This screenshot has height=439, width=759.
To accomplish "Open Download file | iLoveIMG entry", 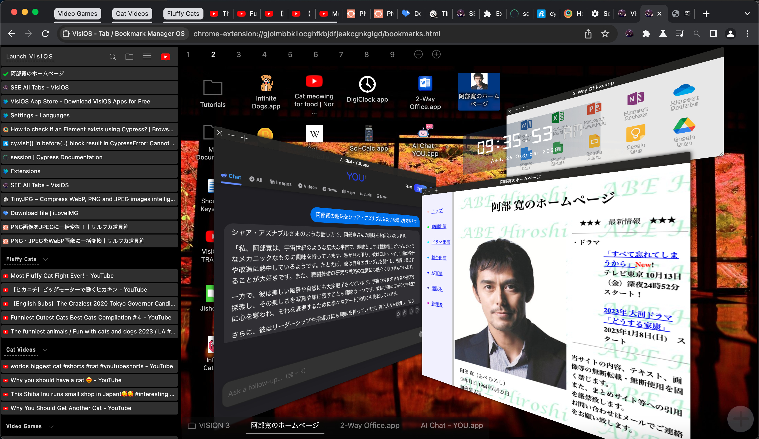I will [x=89, y=213].
